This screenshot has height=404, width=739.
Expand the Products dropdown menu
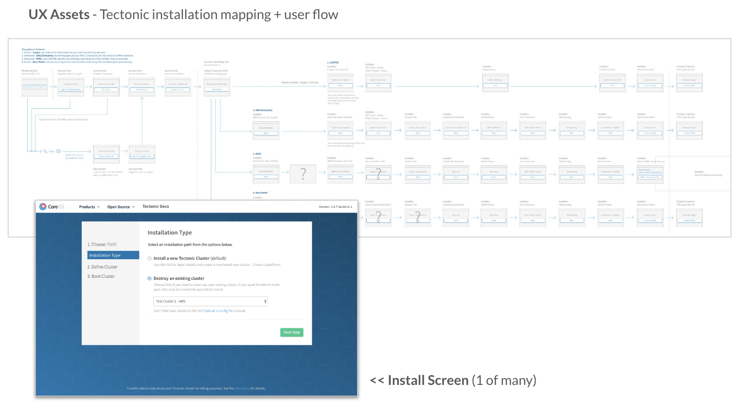tap(89, 207)
